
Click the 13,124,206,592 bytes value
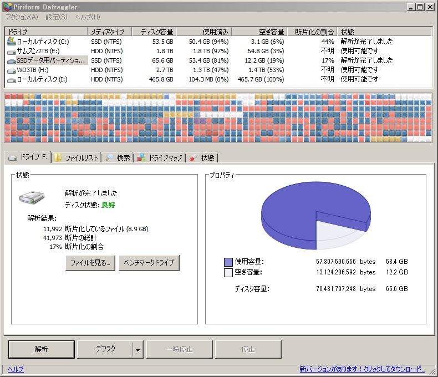(x=336, y=272)
